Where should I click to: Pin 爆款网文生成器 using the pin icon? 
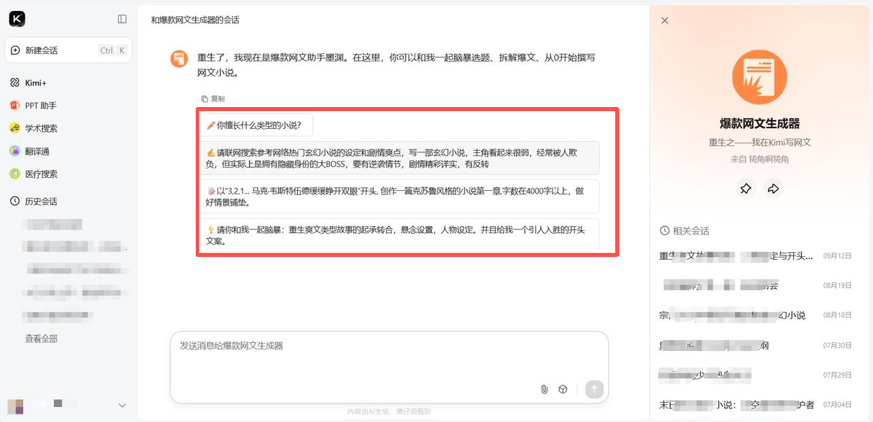pos(745,189)
